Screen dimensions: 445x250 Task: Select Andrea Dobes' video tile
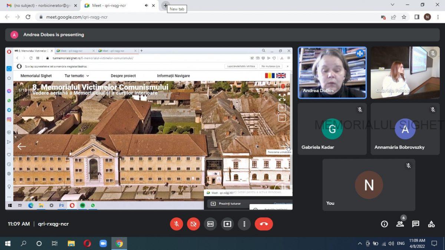click(332, 73)
